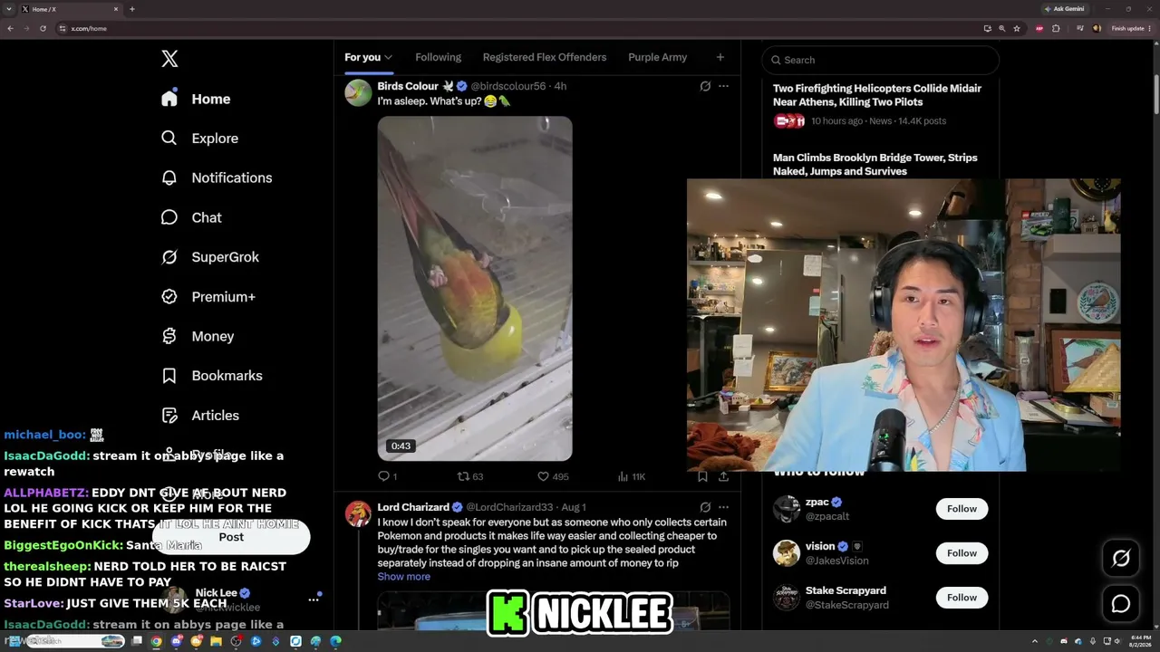Open Microsoft Edge from the taskbar

[x=335, y=641]
